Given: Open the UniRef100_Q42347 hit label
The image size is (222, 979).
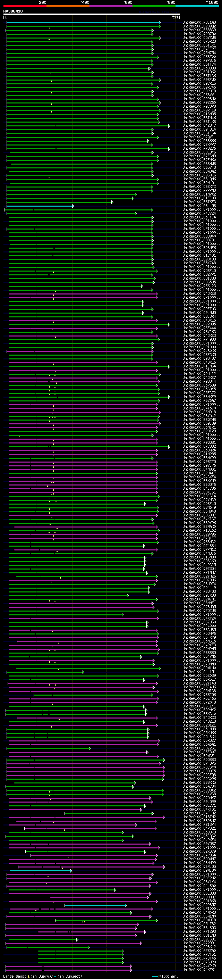Looking at the screenshot, I should tap(199, 125).
